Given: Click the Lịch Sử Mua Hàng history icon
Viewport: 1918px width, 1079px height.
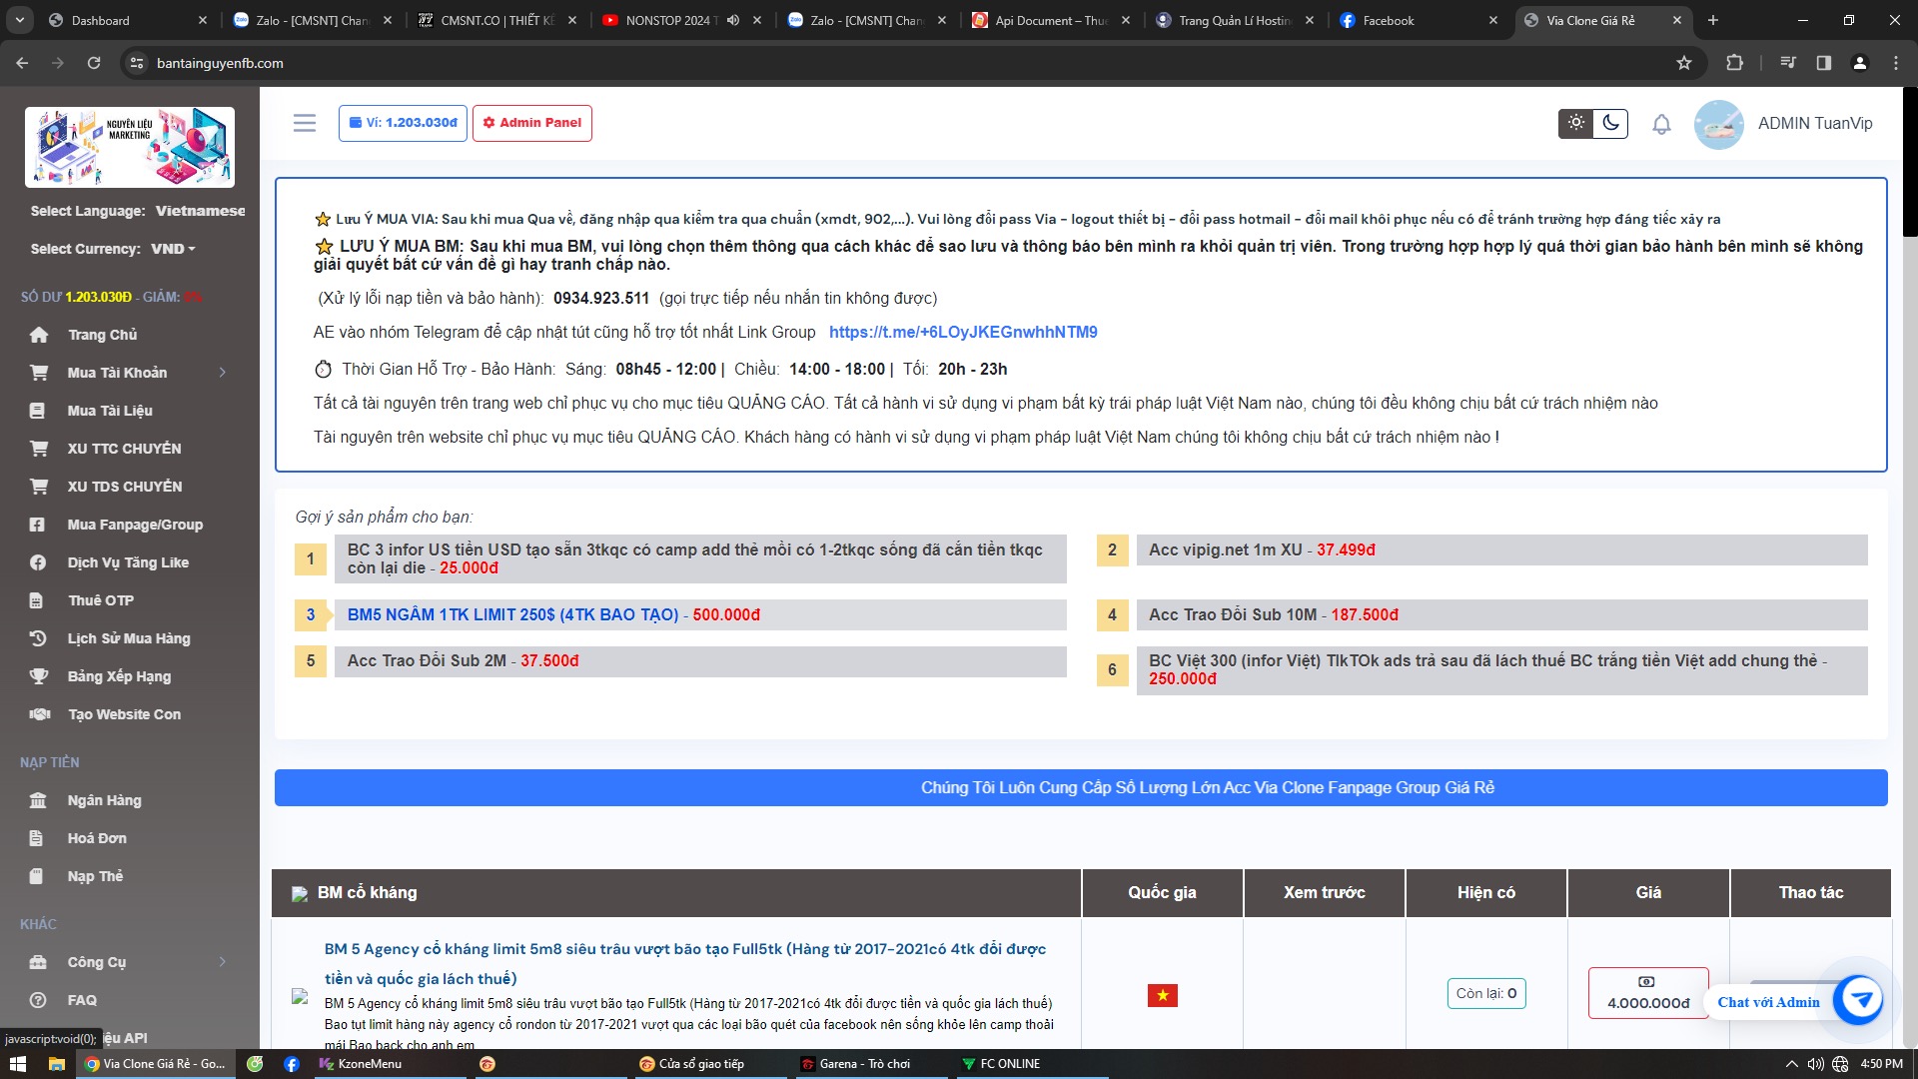Looking at the screenshot, I should [x=38, y=638].
